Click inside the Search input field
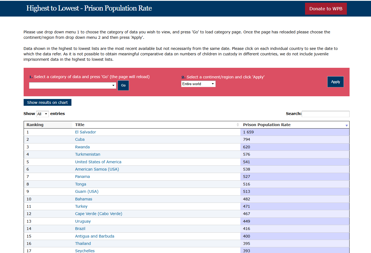Viewport: 371px width, 253px height. (x=325, y=114)
